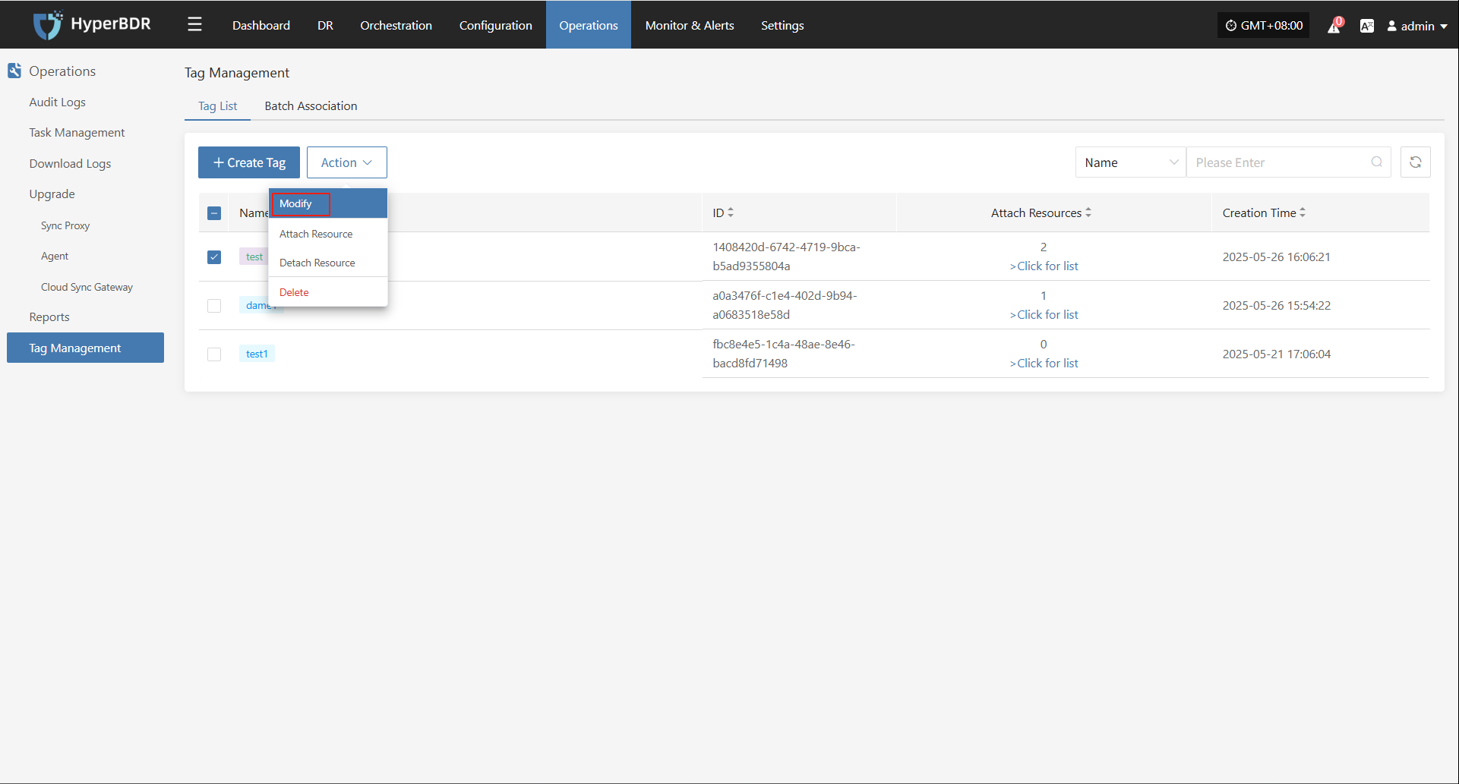Click the Create Tag button

(x=249, y=162)
